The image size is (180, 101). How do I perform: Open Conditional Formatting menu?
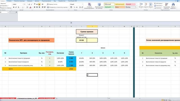89,6
